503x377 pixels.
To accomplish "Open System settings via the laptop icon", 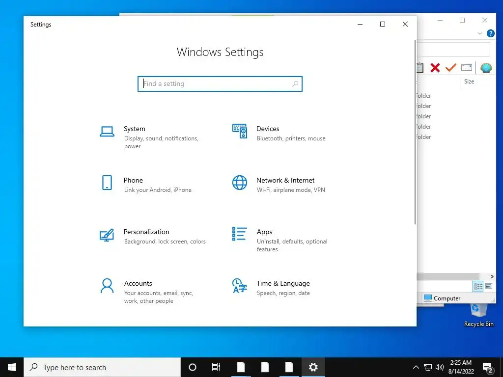I will coord(107,132).
